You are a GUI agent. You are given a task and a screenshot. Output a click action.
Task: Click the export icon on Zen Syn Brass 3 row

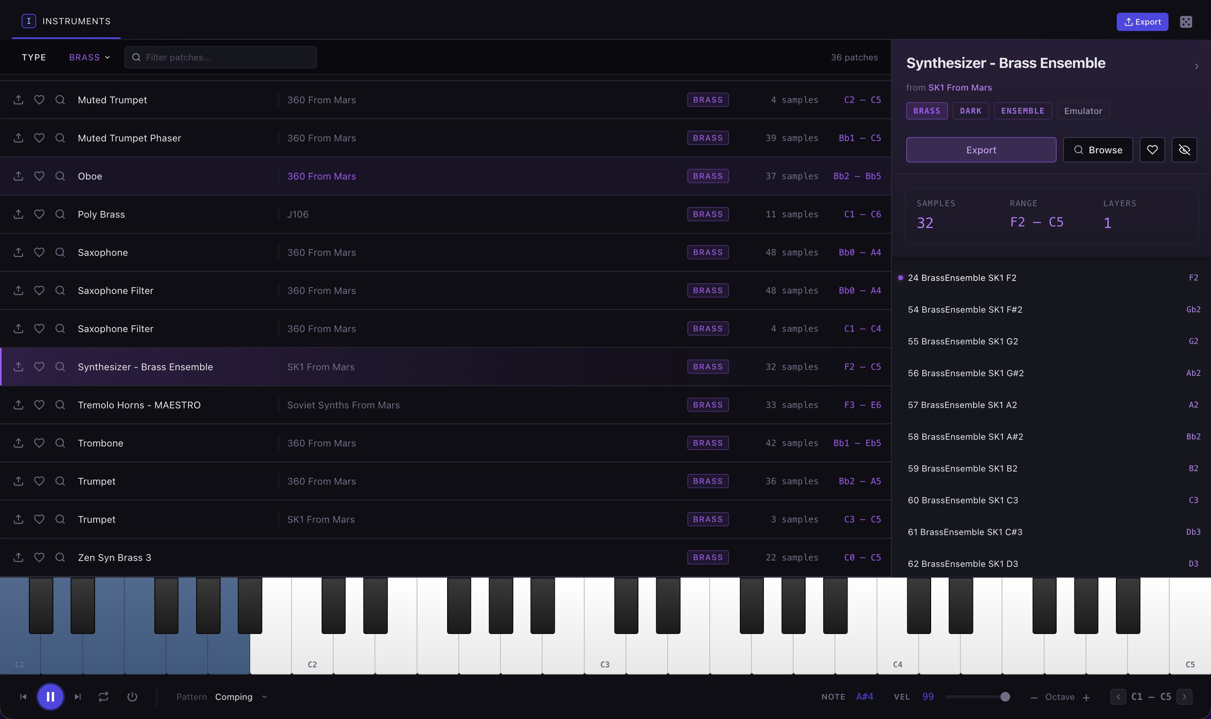pos(18,557)
